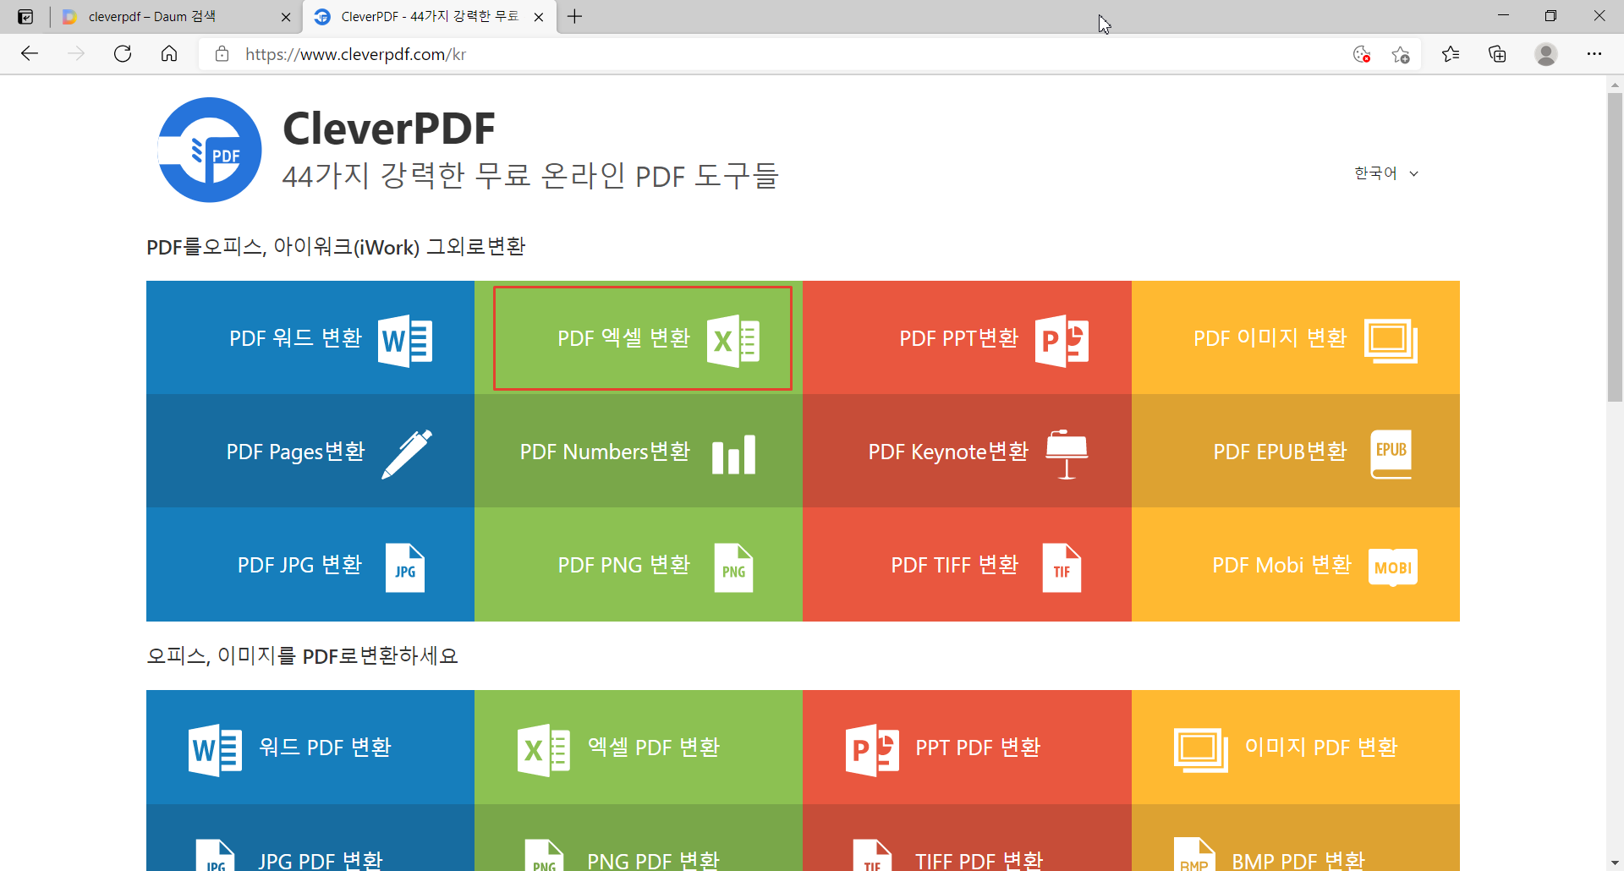This screenshot has height=871, width=1624.
Task: Open the tracking prevention cookie icon
Action: tap(1362, 54)
